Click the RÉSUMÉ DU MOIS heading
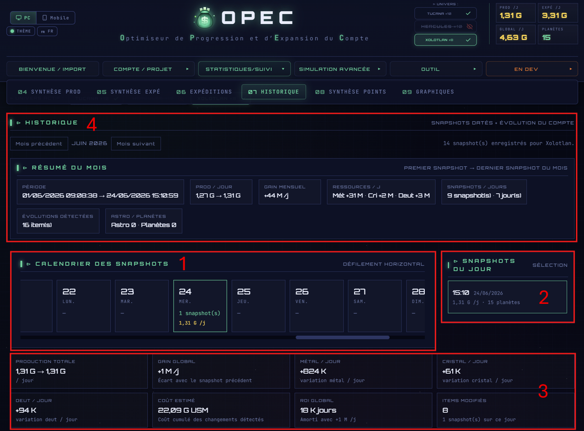The width and height of the screenshot is (584, 431). (69, 168)
